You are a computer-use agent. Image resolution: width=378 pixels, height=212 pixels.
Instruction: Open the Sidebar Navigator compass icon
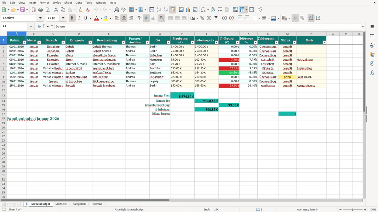[372, 63]
